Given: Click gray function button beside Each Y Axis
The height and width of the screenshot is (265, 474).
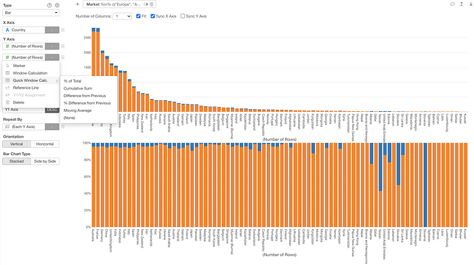Looking at the screenshot, I should pyautogui.click(x=52, y=127).
